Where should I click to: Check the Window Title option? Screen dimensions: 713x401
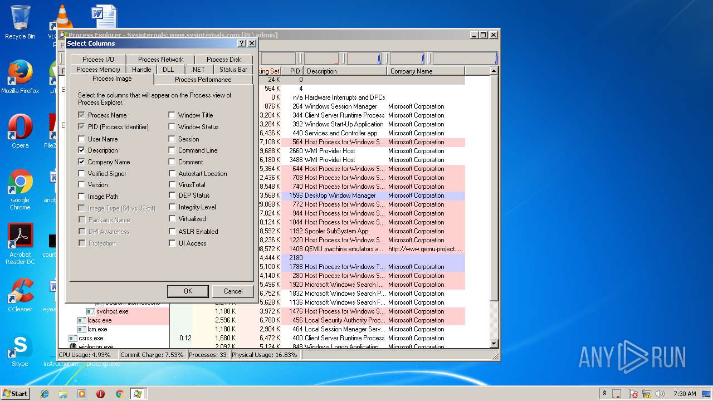pos(172,115)
